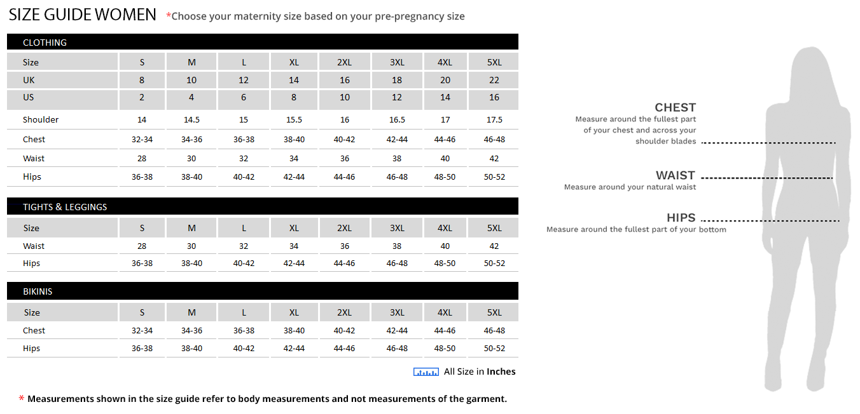Click the Shoulder row label

pos(41,119)
